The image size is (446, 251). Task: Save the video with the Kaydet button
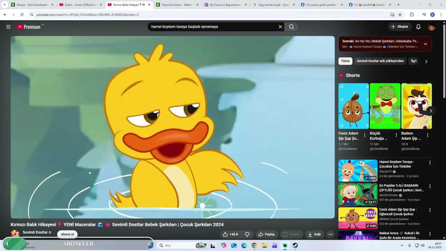(x=291, y=234)
